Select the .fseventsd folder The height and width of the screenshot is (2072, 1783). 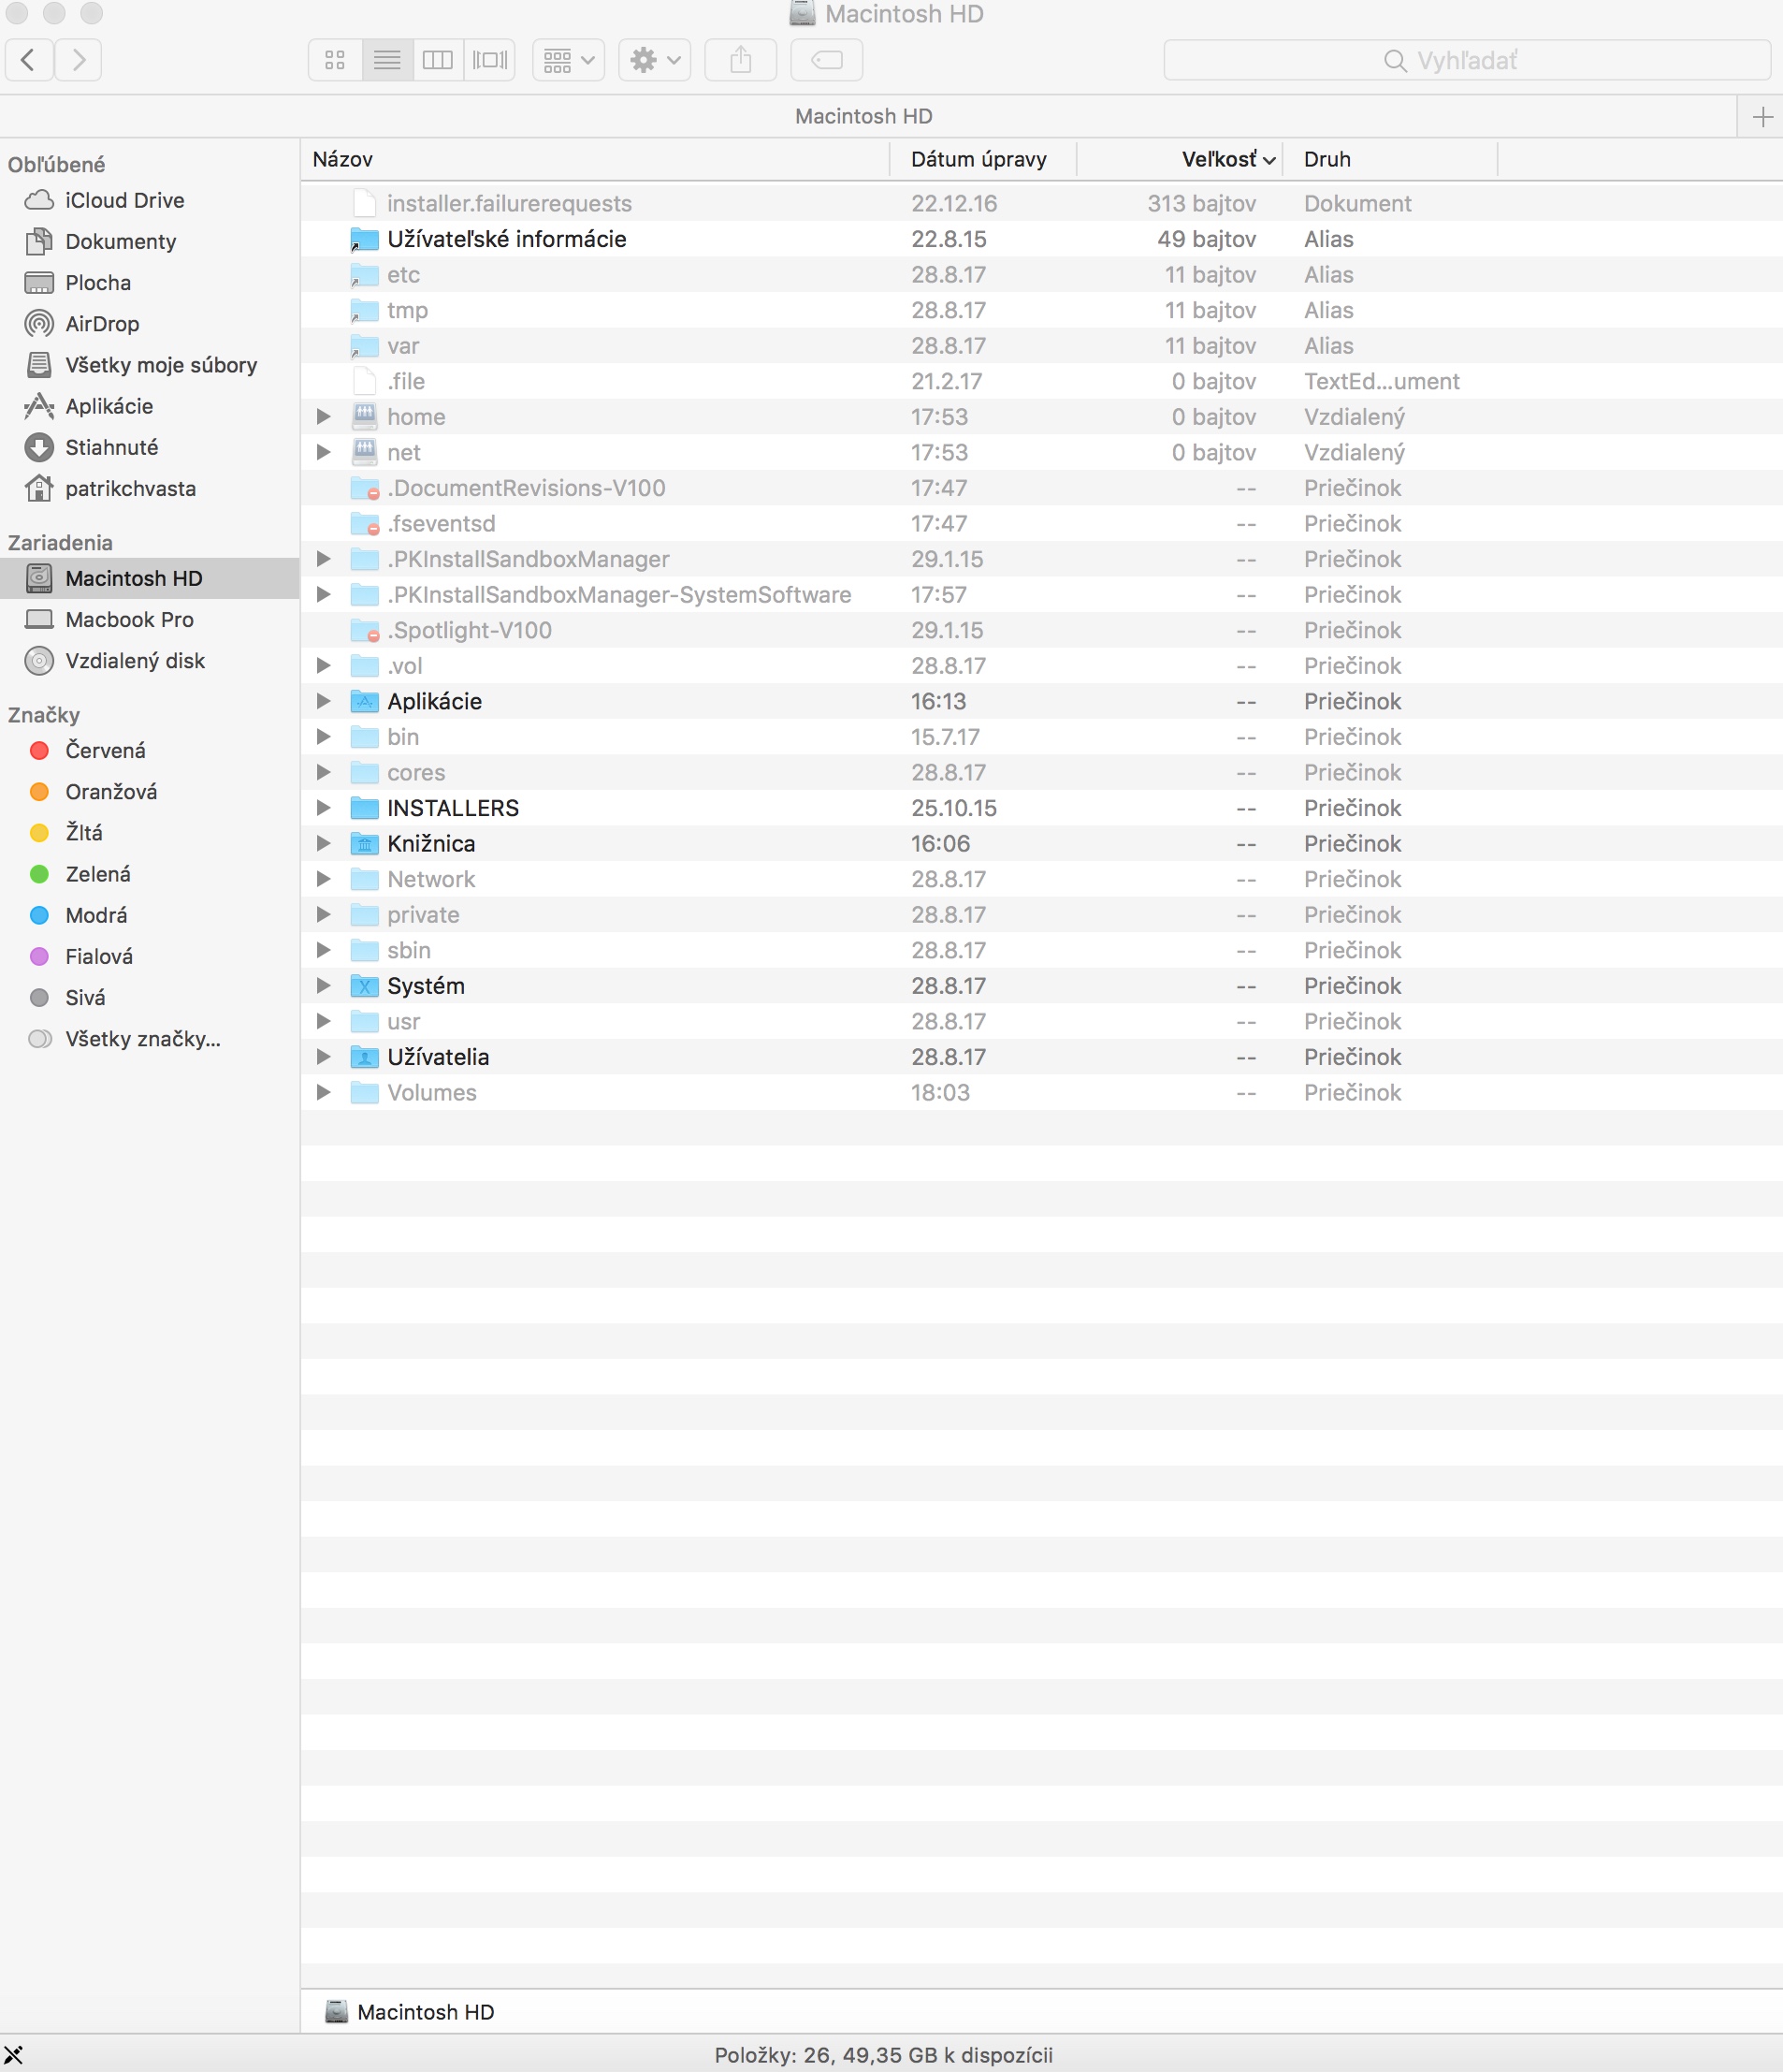pos(1041,523)
